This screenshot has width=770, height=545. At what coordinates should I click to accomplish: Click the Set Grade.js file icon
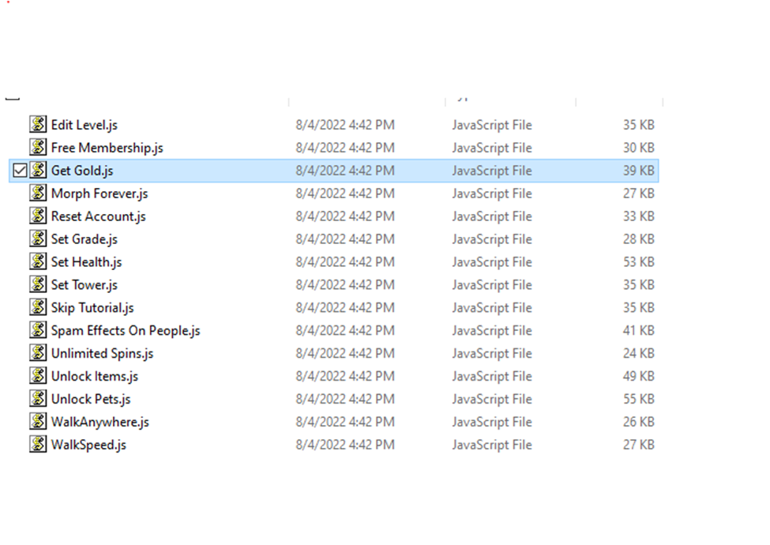38,239
